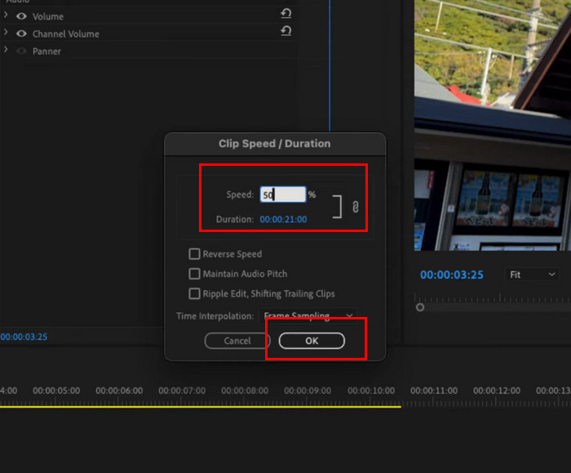The image size is (571, 473).
Task: Click the Channel Volume effect label
Action: [66, 34]
